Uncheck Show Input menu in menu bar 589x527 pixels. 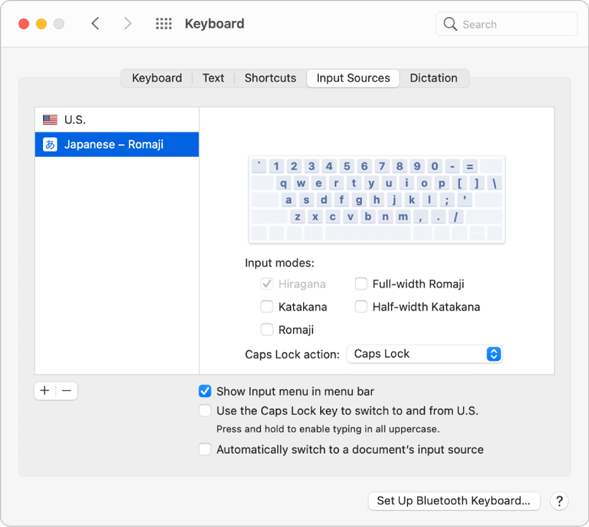tap(205, 392)
